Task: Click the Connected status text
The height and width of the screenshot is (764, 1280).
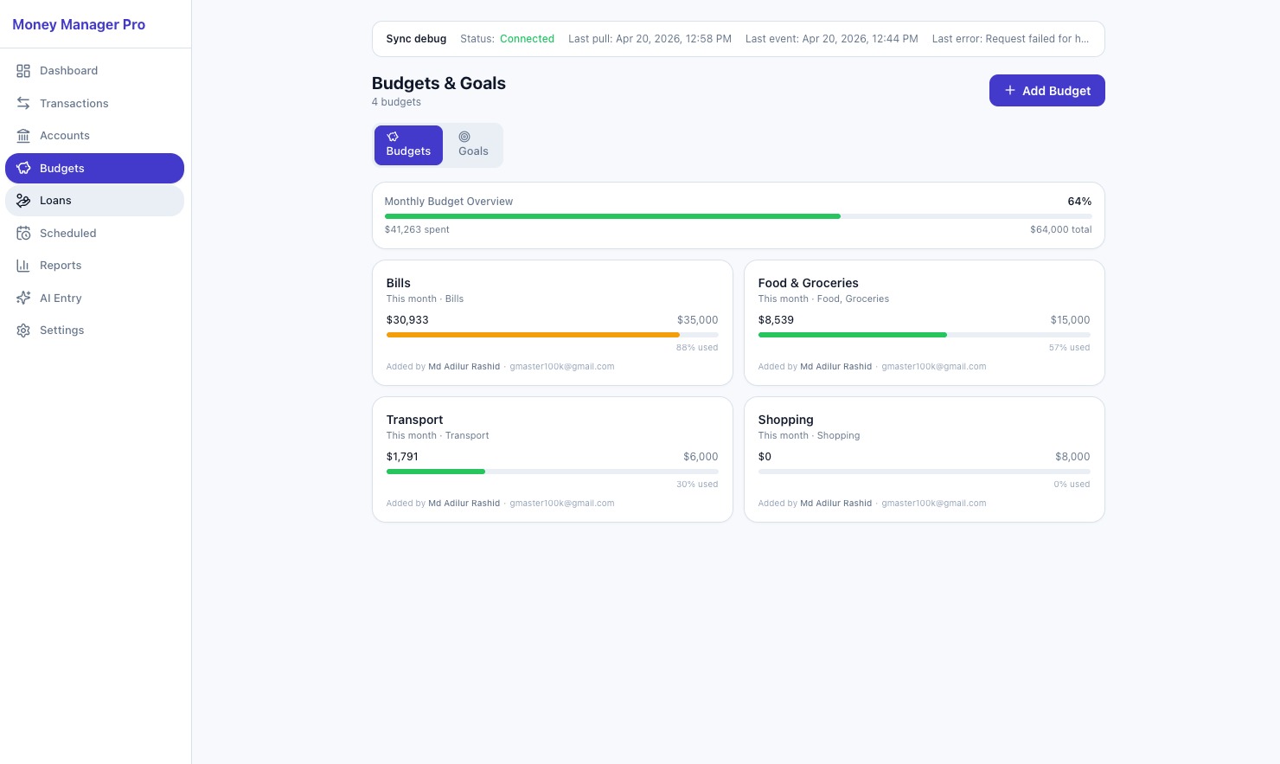Action: [527, 39]
